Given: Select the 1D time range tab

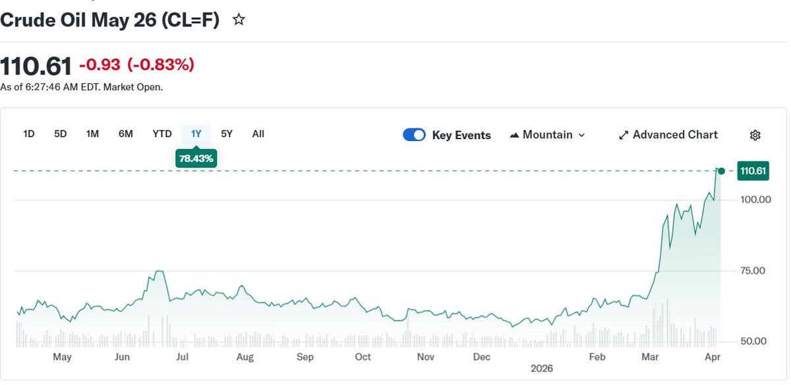Looking at the screenshot, I should [29, 134].
